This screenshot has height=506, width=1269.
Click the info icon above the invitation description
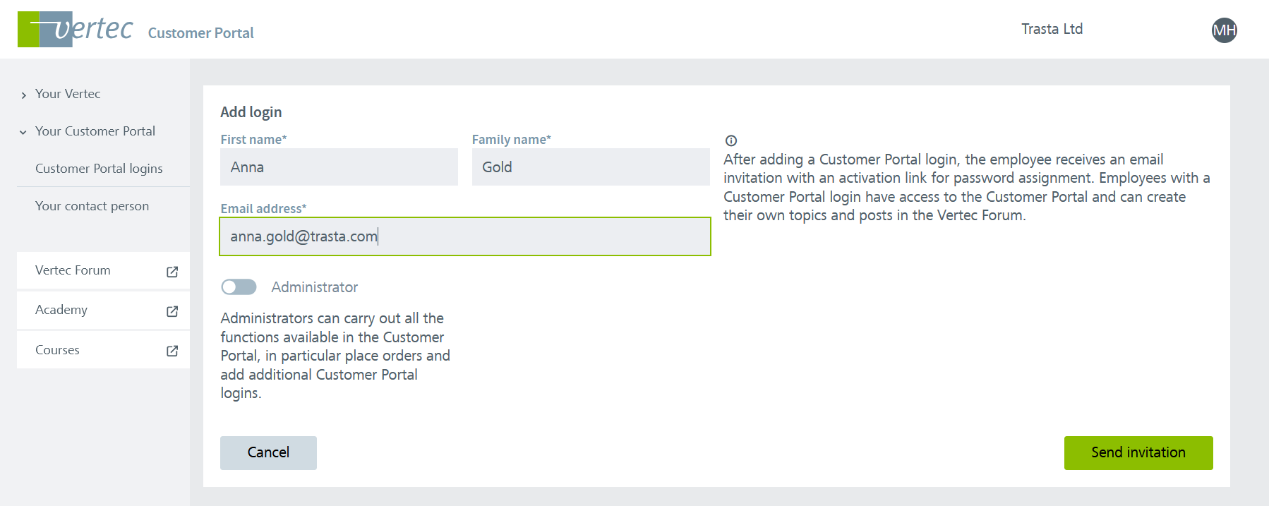pyautogui.click(x=731, y=140)
